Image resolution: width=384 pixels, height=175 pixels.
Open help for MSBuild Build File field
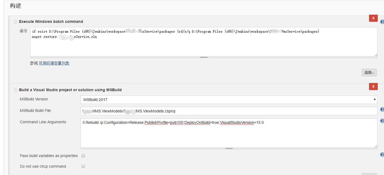[382, 109]
